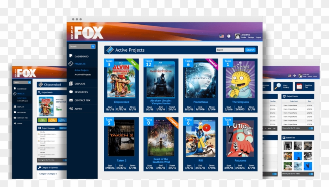Click the FOX logo in the center window
Viewport: 329px width, 187px height.
pos(89,33)
